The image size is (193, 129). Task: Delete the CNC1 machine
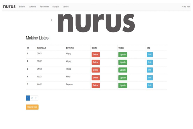tap(96, 54)
